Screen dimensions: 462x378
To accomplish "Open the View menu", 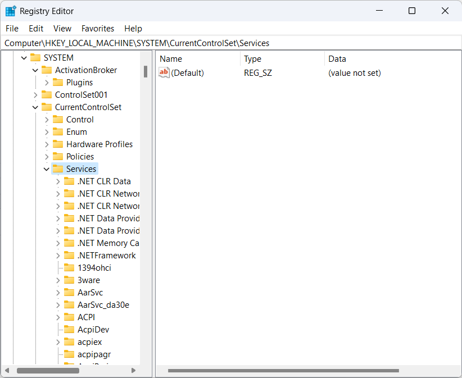I will (x=62, y=29).
